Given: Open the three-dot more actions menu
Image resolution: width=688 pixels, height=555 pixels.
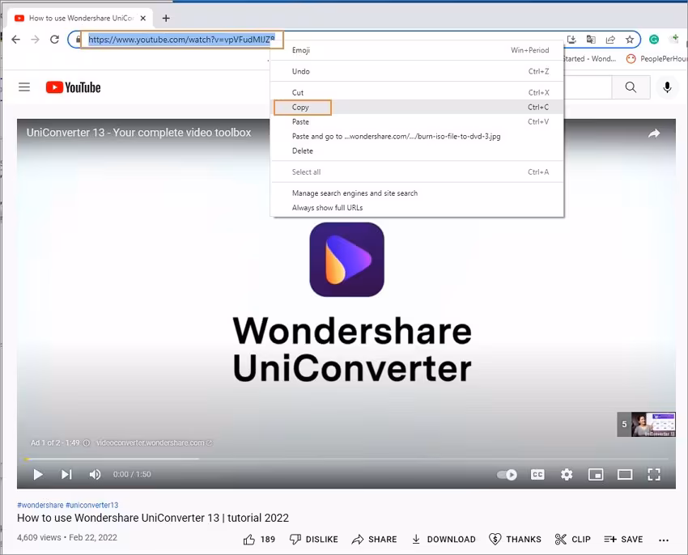Looking at the screenshot, I should [x=664, y=540].
